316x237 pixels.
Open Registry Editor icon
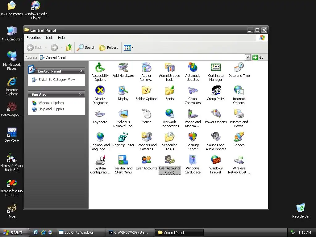[123, 139]
